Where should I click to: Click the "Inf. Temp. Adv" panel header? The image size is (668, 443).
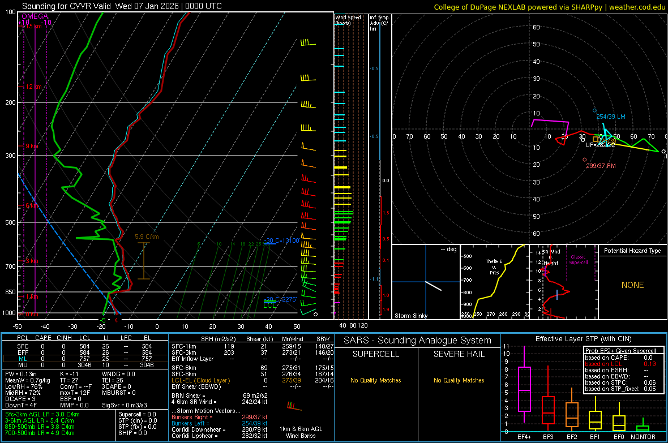[379, 23]
